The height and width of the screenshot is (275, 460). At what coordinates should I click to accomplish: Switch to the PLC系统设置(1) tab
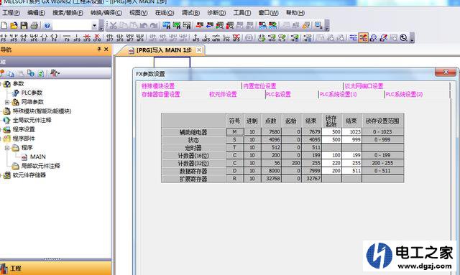click(338, 94)
